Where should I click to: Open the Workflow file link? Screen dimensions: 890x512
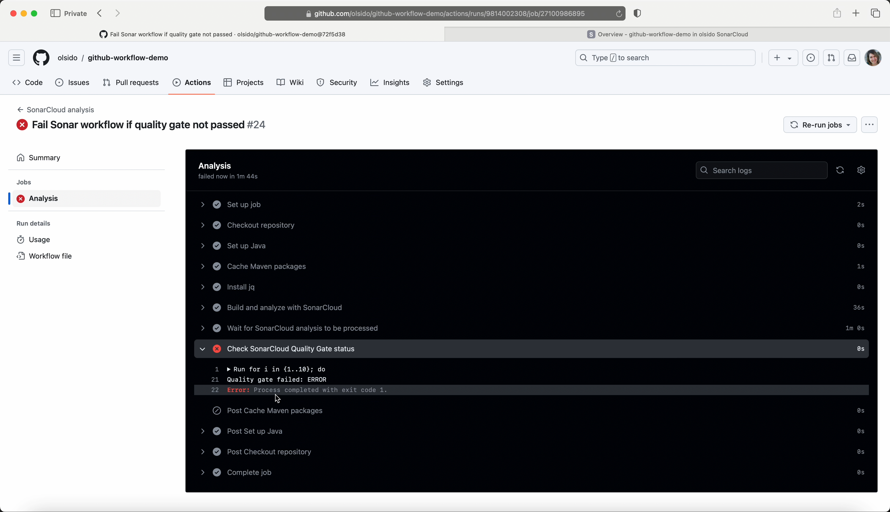50,256
